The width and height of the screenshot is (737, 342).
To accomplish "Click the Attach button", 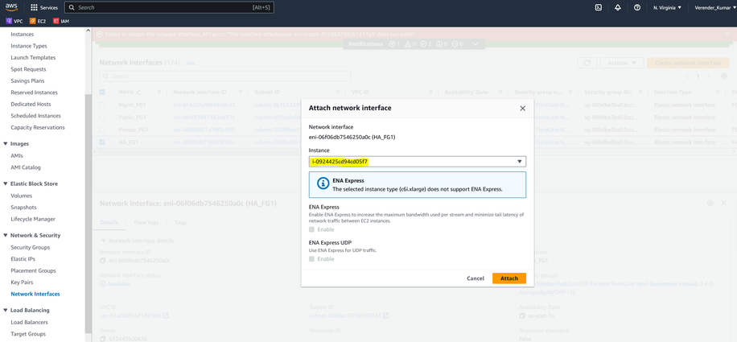I will (x=509, y=278).
